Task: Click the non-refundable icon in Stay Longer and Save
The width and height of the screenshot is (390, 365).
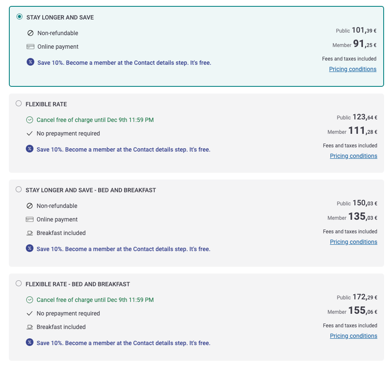Action: tap(30, 33)
